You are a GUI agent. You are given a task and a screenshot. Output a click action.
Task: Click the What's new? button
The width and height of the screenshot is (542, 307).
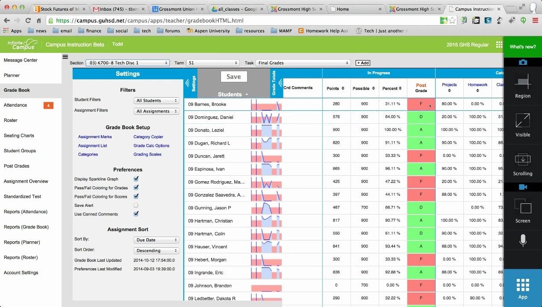[522, 47]
